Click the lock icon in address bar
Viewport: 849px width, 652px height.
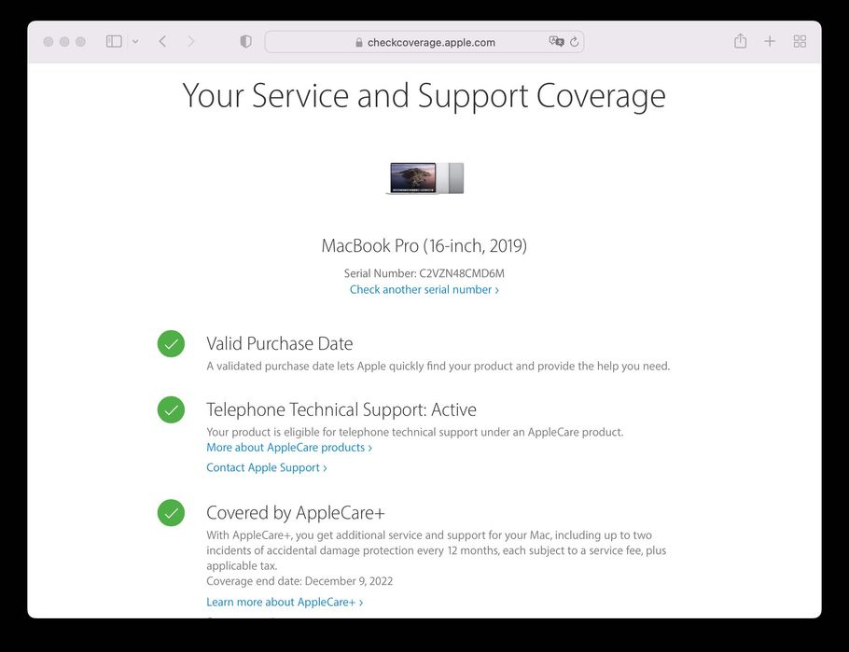(359, 42)
